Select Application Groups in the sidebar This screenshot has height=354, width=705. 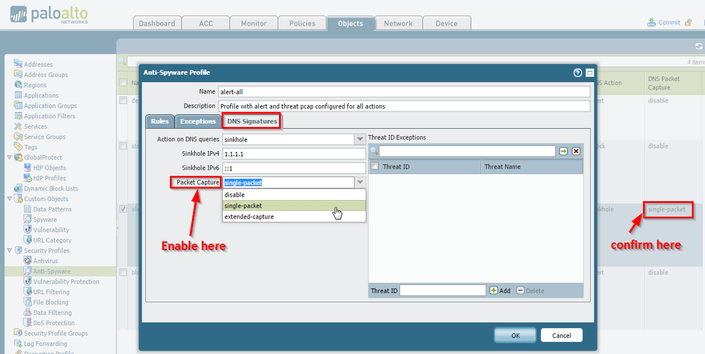51,106
